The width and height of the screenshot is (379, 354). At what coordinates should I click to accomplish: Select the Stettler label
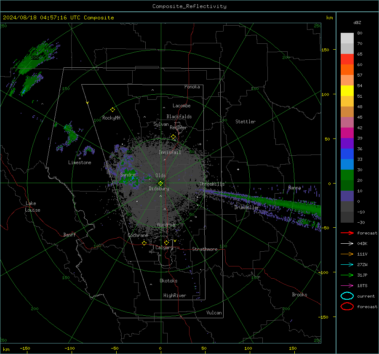246,122
